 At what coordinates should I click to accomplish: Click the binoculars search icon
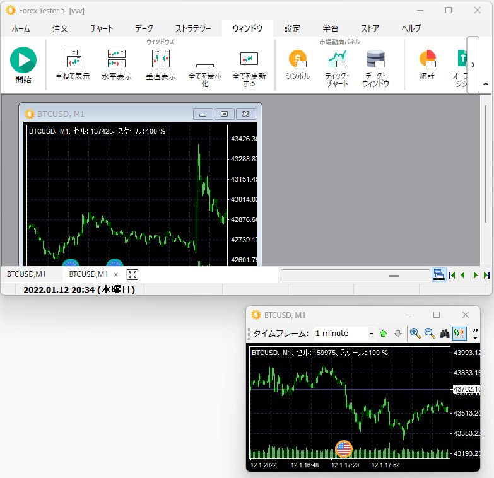(445, 334)
